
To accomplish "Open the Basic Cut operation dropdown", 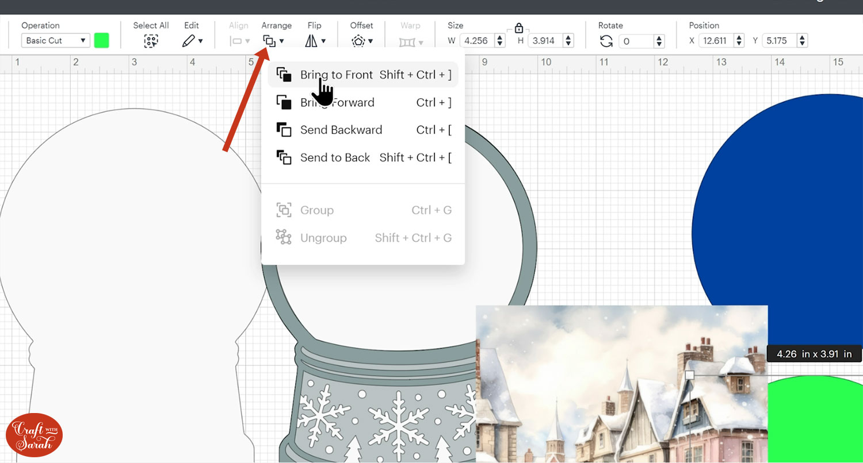I will click(x=55, y=41).
